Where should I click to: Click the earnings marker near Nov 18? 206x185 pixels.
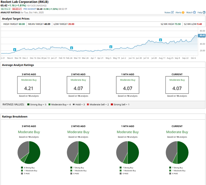(x=15, y=50)
